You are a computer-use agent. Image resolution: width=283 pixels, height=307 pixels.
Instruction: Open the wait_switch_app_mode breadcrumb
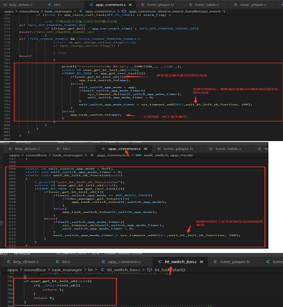[168, 155]
